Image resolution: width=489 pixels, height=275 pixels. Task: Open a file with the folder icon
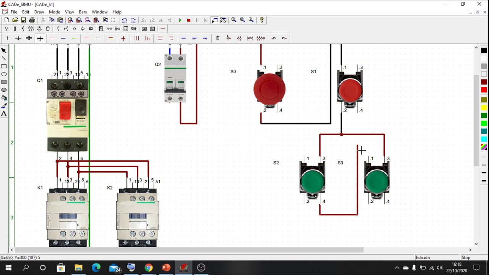(15, 20)
